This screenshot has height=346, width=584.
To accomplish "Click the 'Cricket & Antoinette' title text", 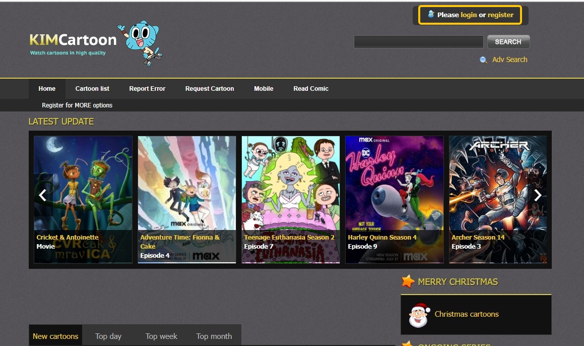I will 68,237.
